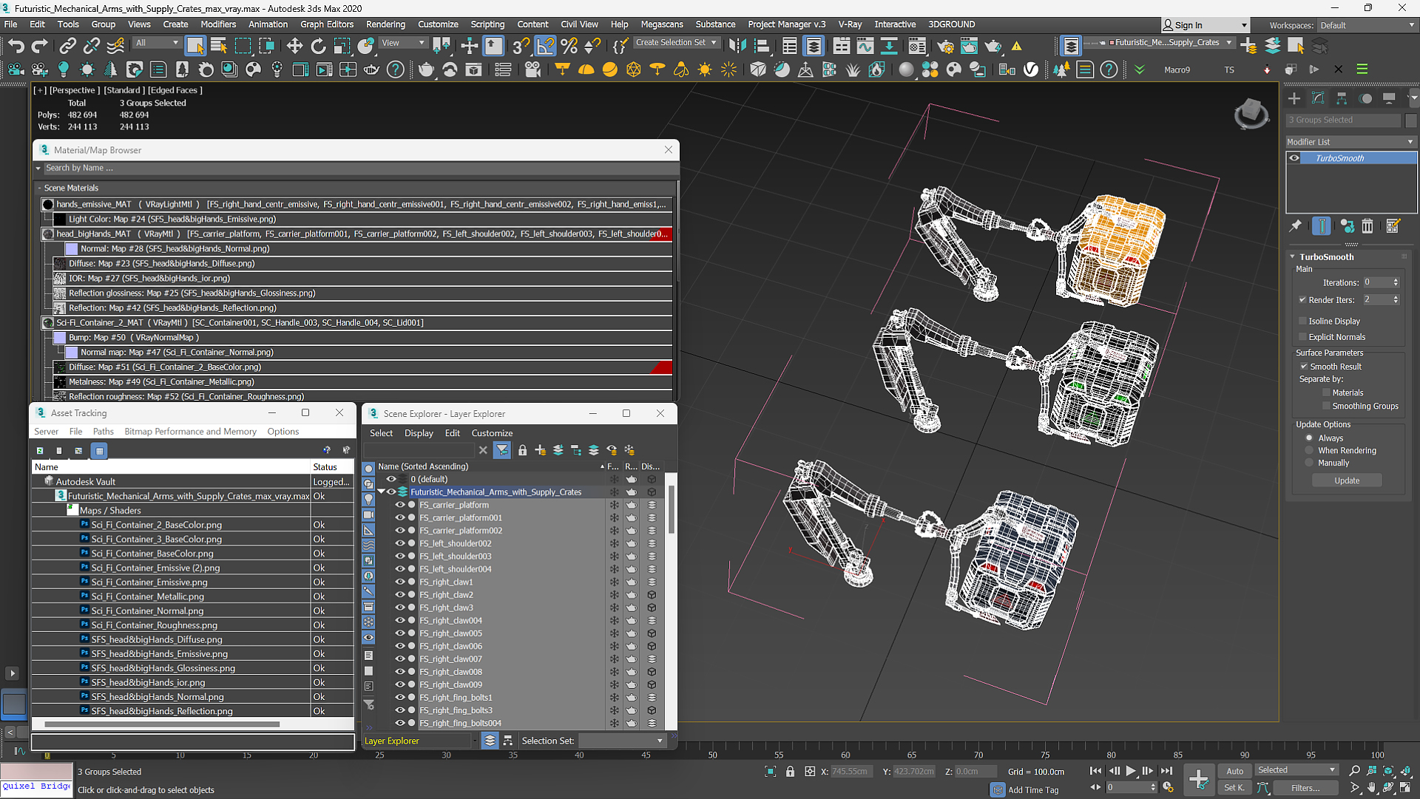Click lock icon in Scene Explorer toolbar
The height and width of the screenshot is (799, 1420).
pyautogui.click(x=523, y=449)
